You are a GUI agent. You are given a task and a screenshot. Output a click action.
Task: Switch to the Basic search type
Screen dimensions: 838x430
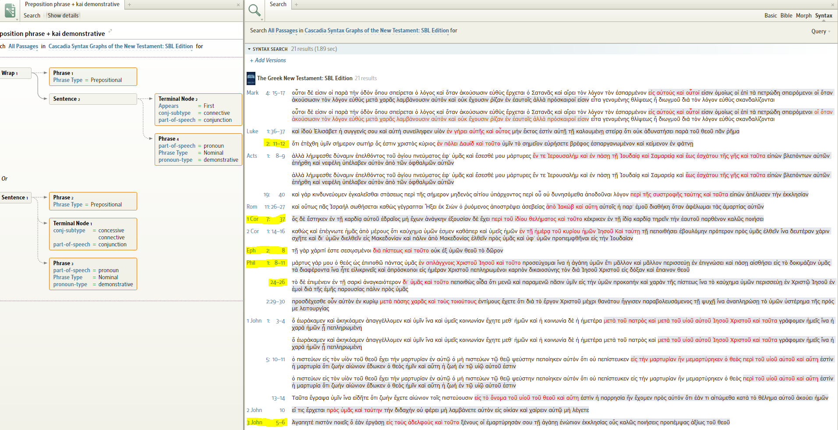click(771, 15)
